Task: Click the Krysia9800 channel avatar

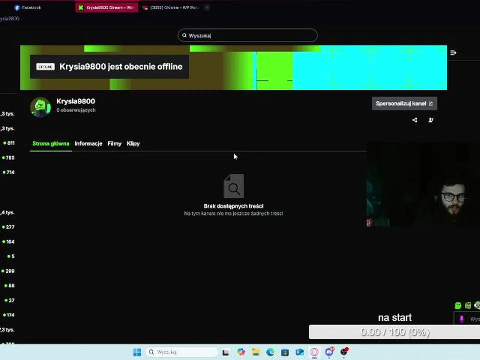Action: click(x=40, y=107)
